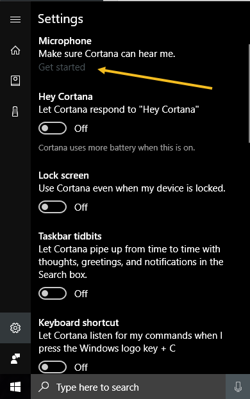Enable the Hey Cortana toggle

(53, 128)
